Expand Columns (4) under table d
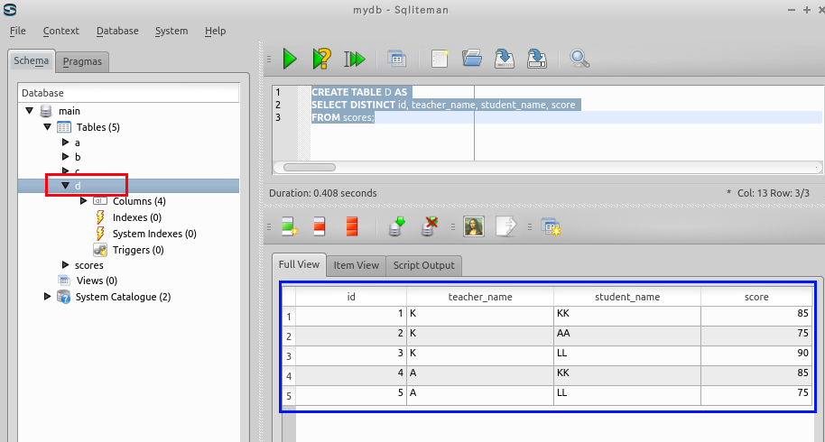825x442 pixels. point(83,201)
